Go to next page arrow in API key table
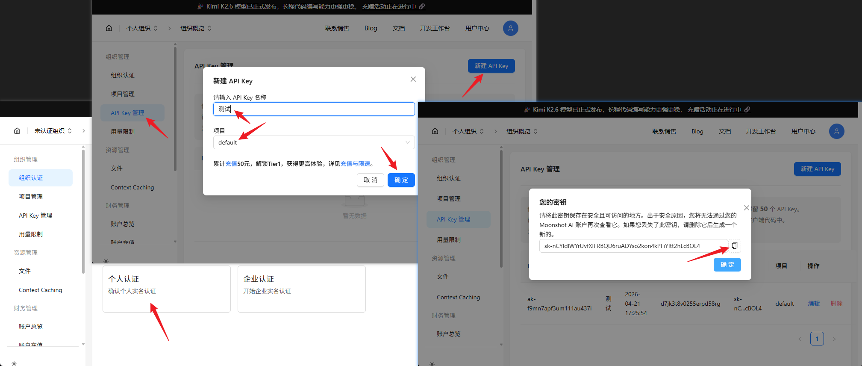The width and height of the screenshot is (862, 366). 834,339
